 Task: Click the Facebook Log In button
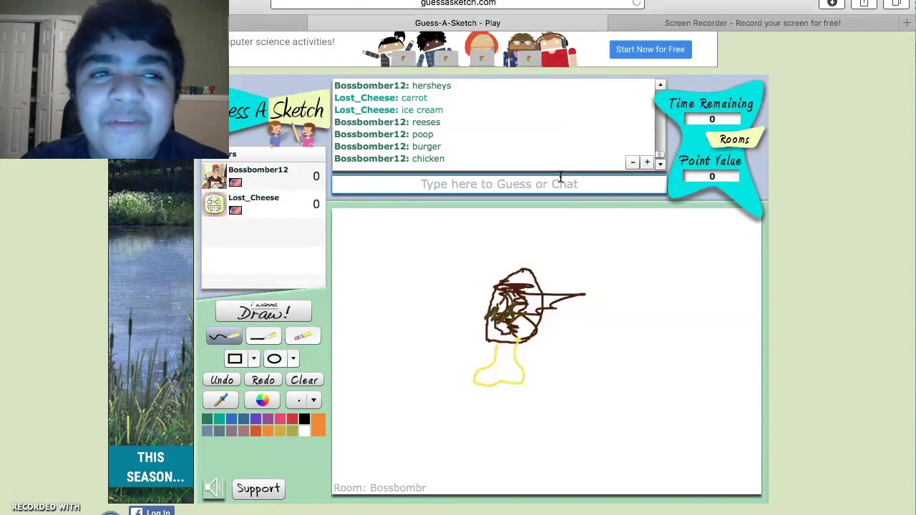152,511
